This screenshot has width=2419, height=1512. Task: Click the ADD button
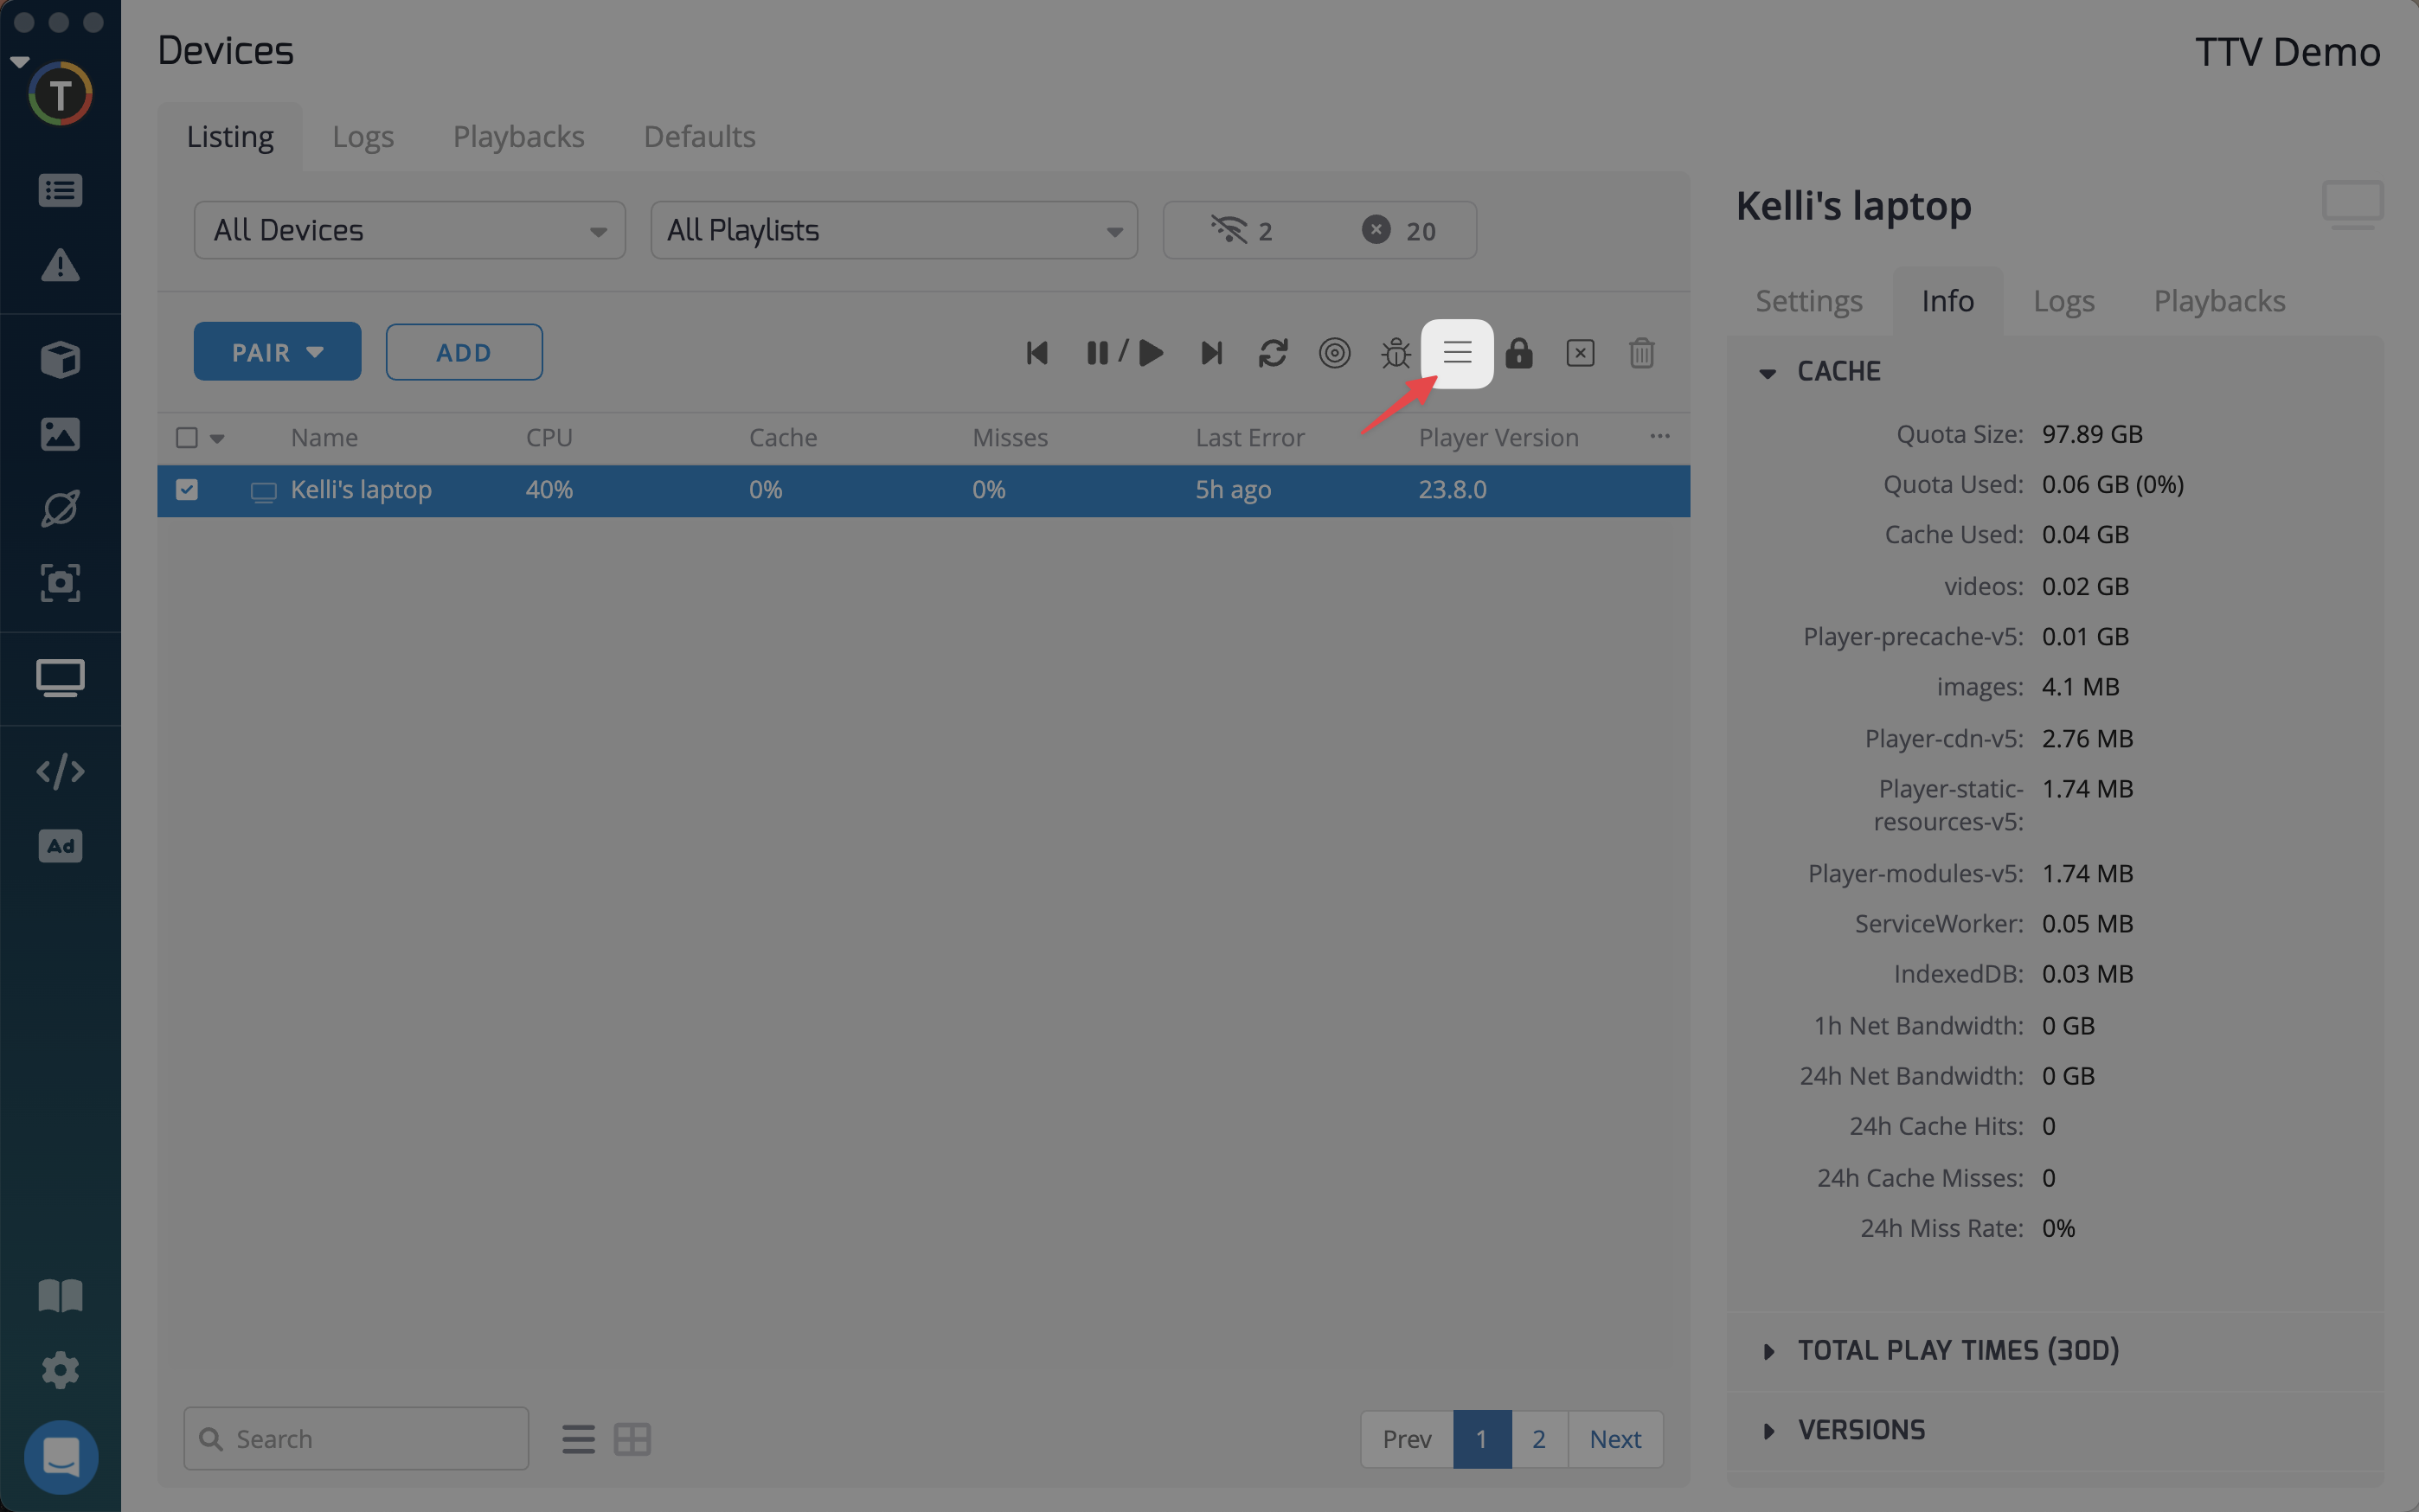464,353
